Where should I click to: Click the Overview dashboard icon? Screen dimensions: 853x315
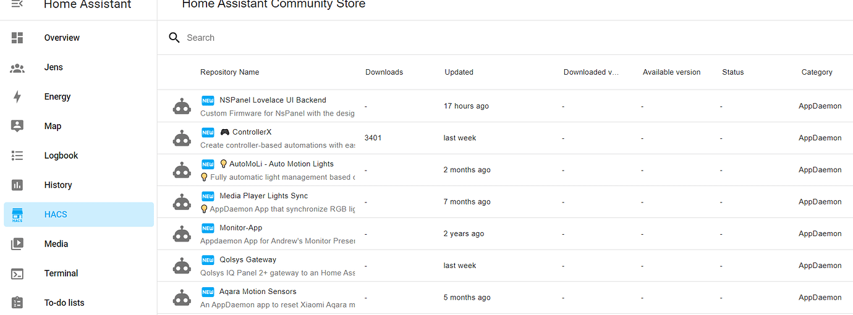(x=17, y=38)
